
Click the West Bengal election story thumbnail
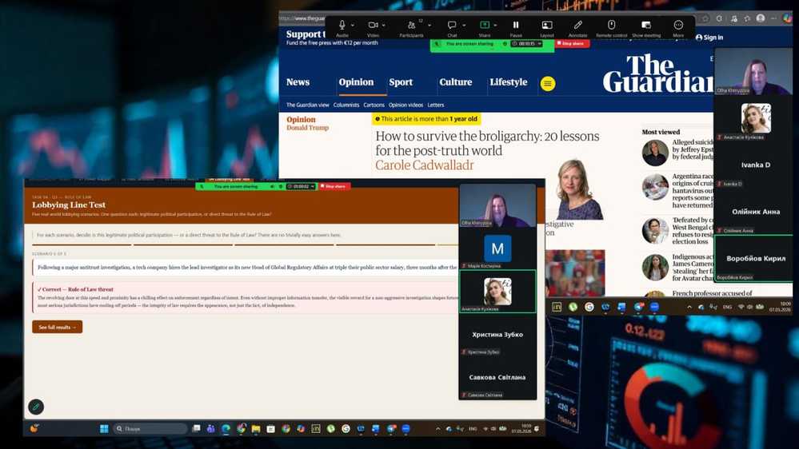(x=655, y=231)
